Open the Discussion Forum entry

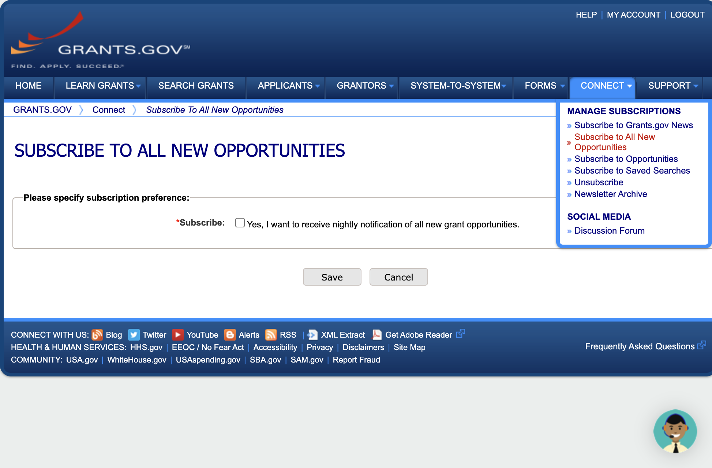(610, 231)
